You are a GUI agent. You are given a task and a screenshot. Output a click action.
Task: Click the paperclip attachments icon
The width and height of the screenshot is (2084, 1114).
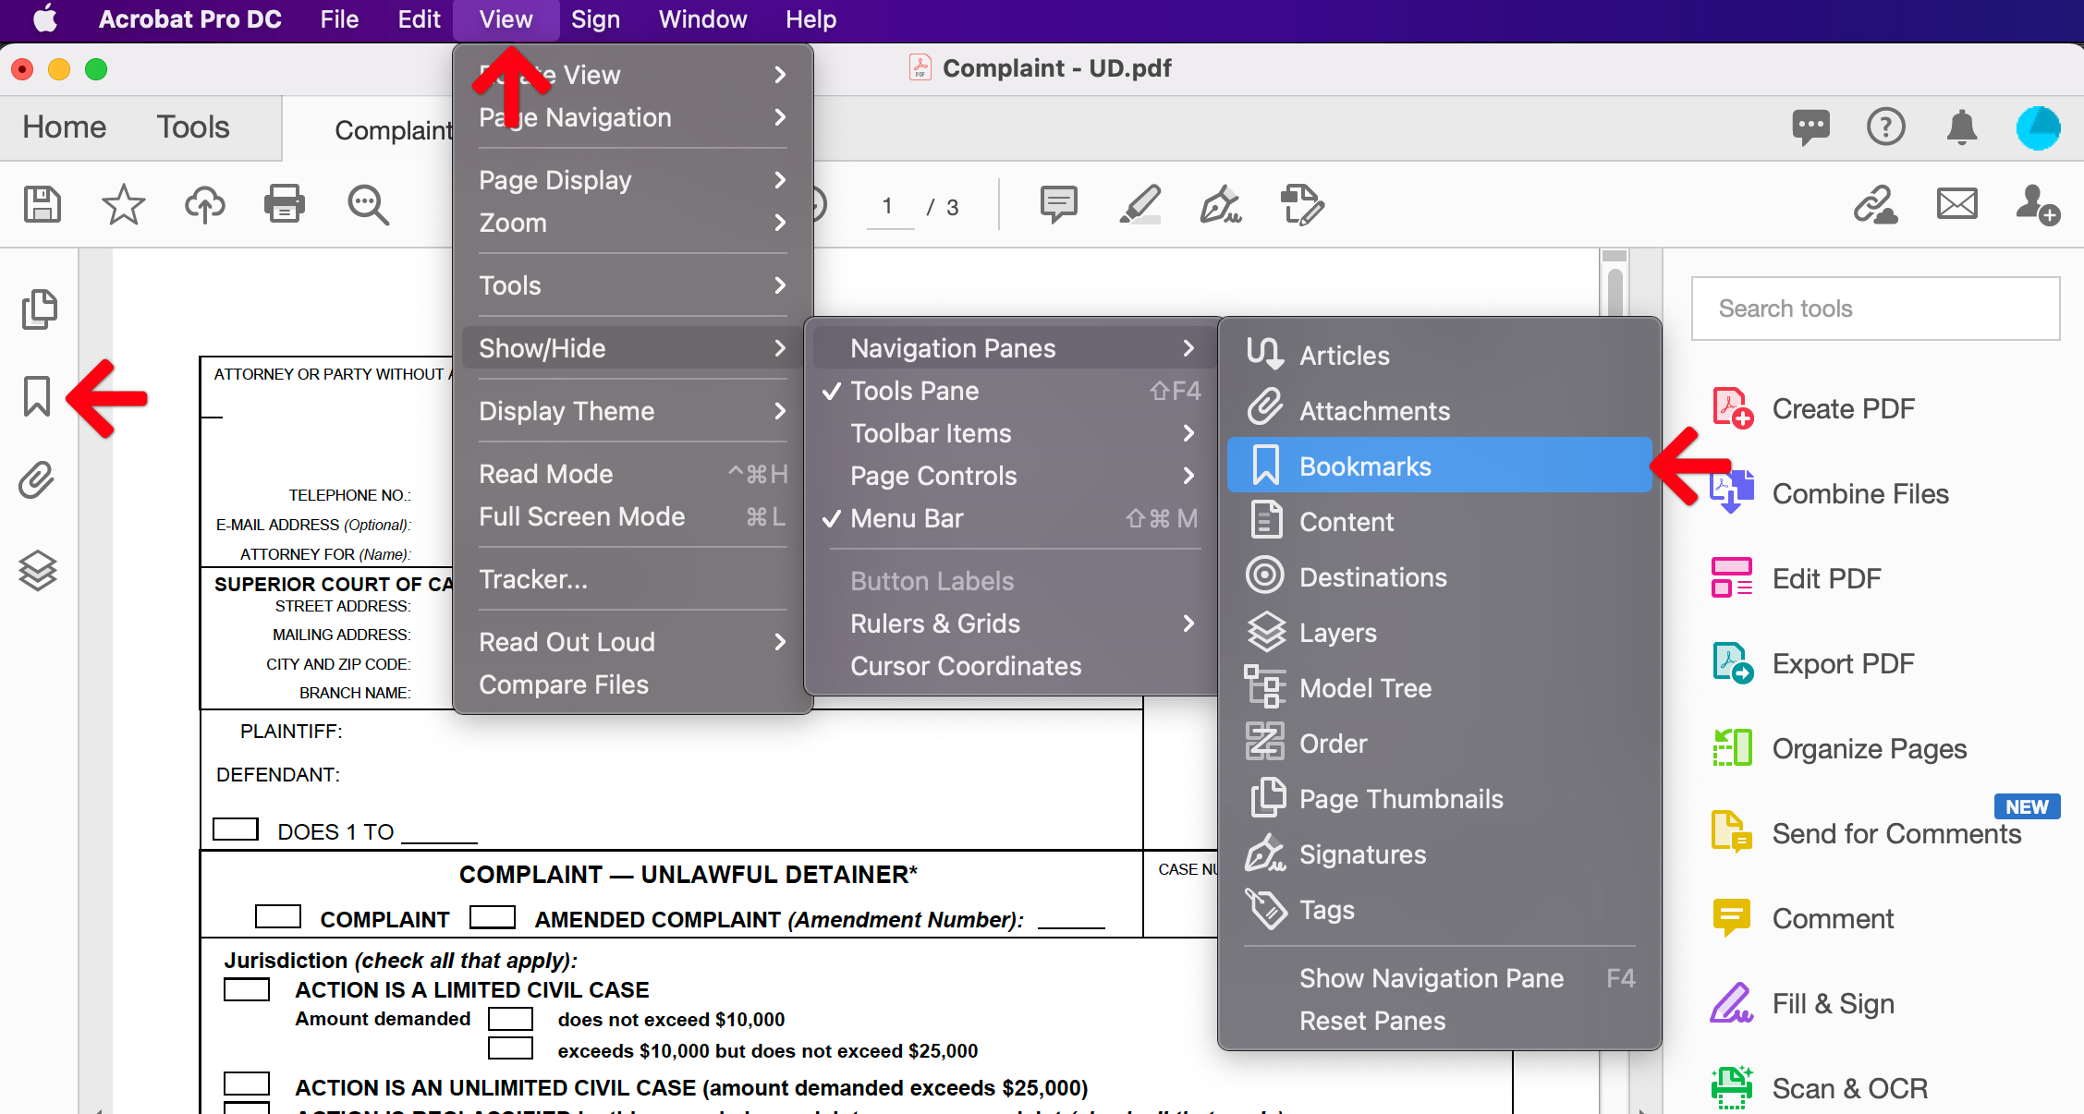pos(37,482)
